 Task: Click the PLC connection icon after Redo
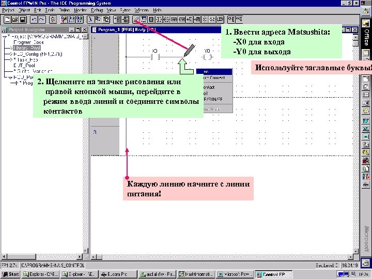[53, 20]
